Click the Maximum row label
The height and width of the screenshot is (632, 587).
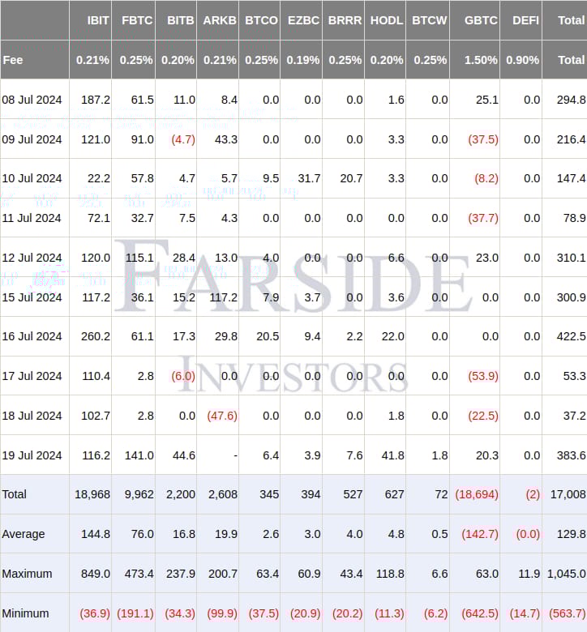(27, 574)
